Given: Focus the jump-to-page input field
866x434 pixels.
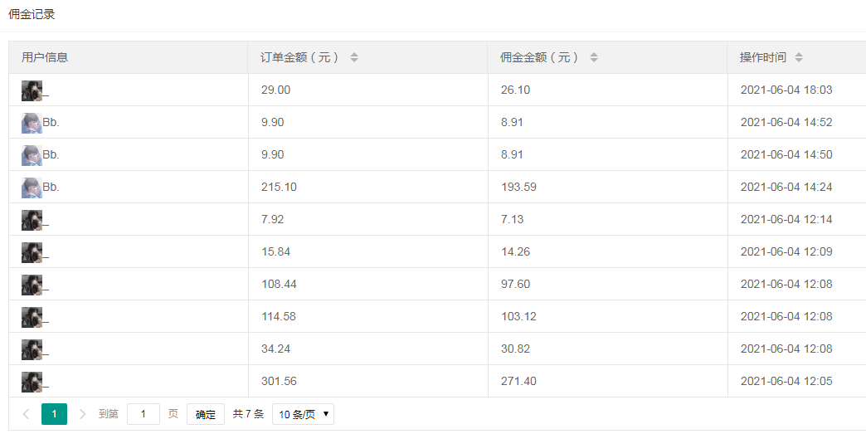Looking at the screenshot, I should 143,414.
